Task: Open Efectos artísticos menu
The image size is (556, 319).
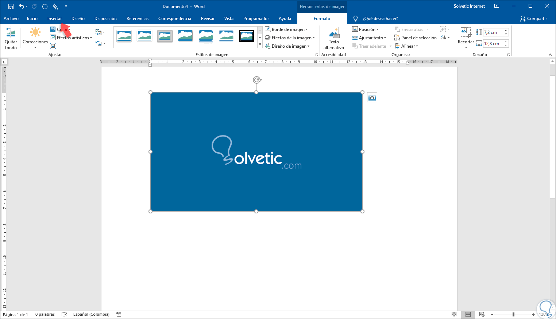Action: (71, 38)
